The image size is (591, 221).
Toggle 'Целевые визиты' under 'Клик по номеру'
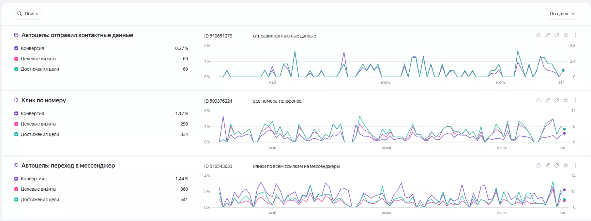[x=16, y=124]
